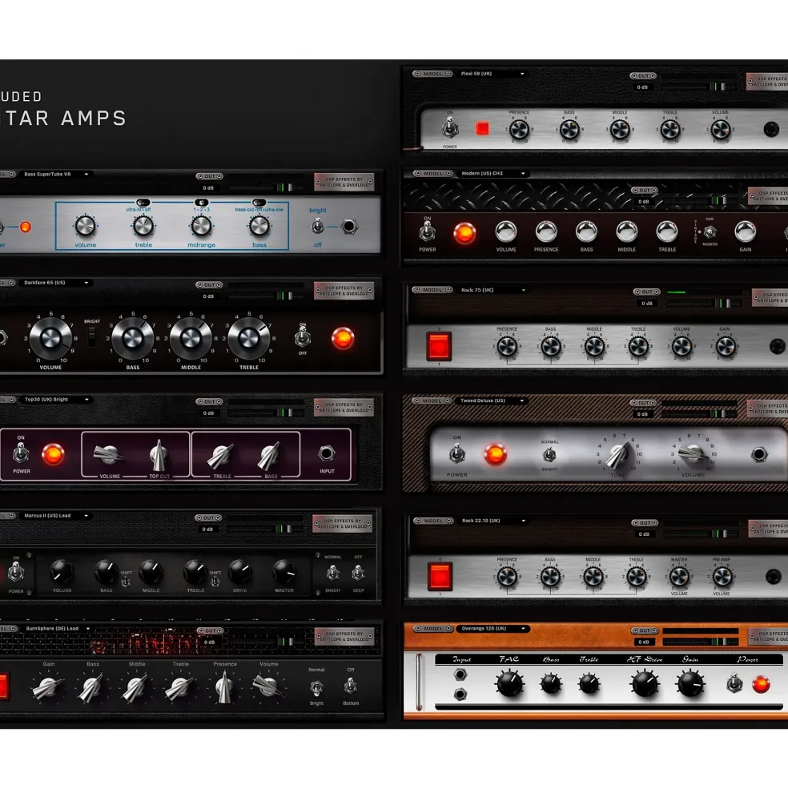
Task: Click the Marcus II Drive knob
Action: click(x=240, y=572)
